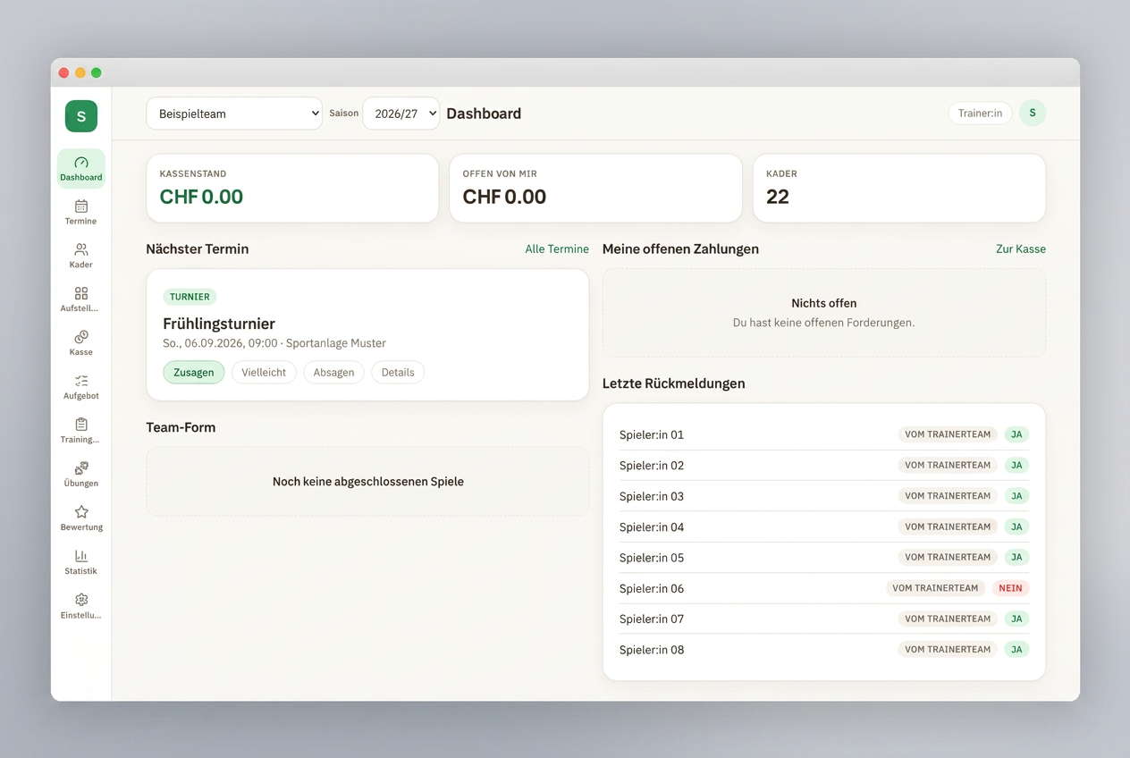Click the Frühlingsturnier title
Screen dimensions: 1130x758
tap(219, 324)
